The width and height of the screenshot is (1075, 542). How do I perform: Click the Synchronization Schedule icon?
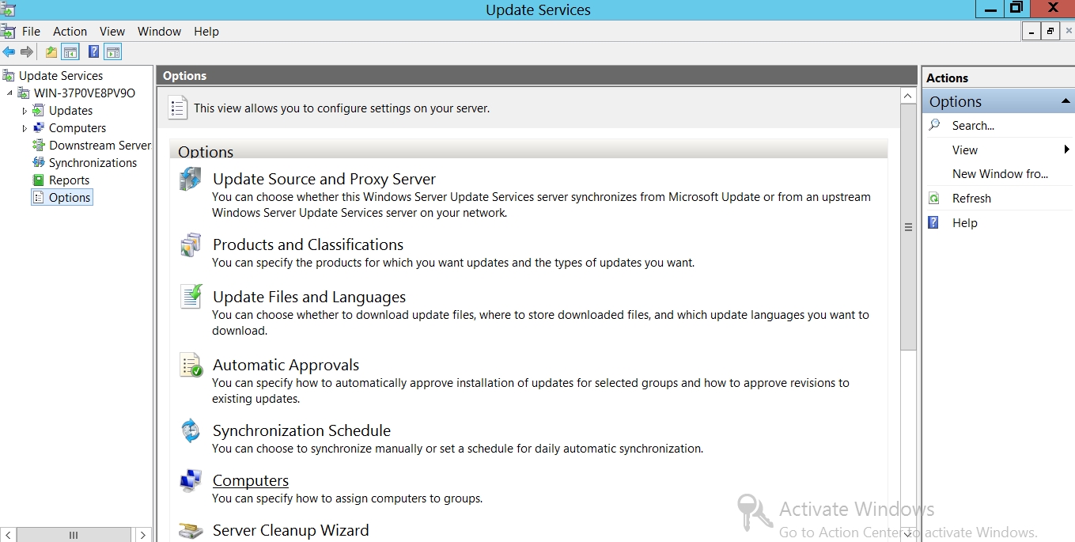coord(191,431)
